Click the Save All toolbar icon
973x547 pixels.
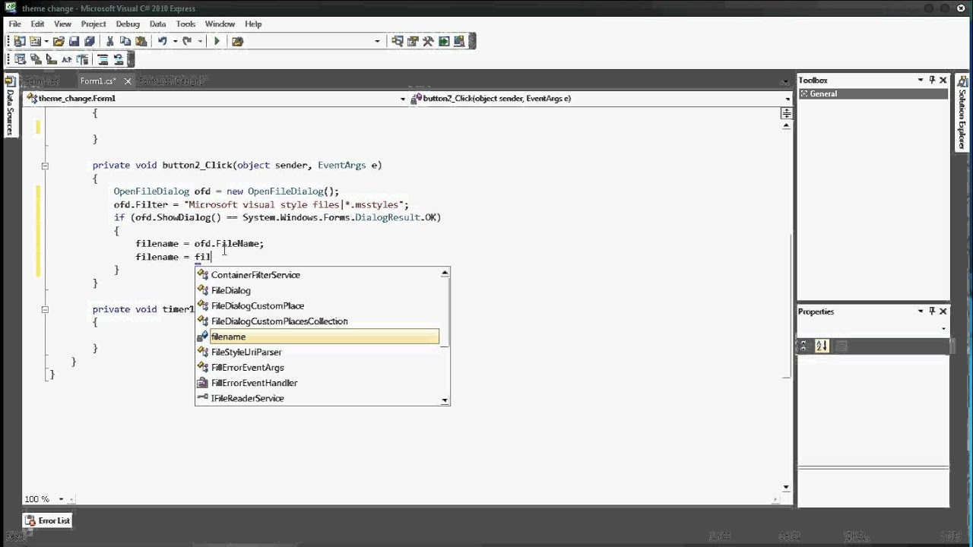tap(89, 42)
